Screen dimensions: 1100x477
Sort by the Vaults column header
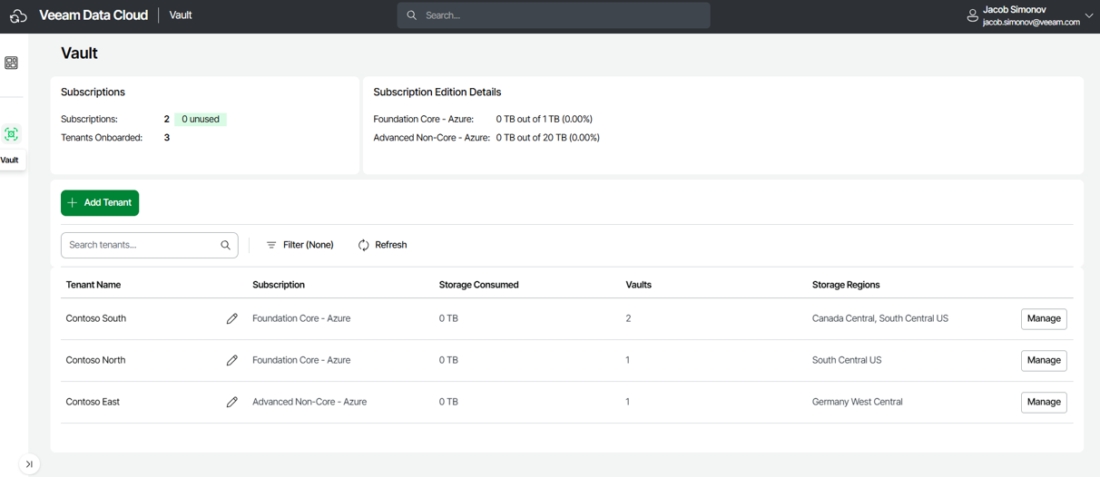tap(639, 285)
